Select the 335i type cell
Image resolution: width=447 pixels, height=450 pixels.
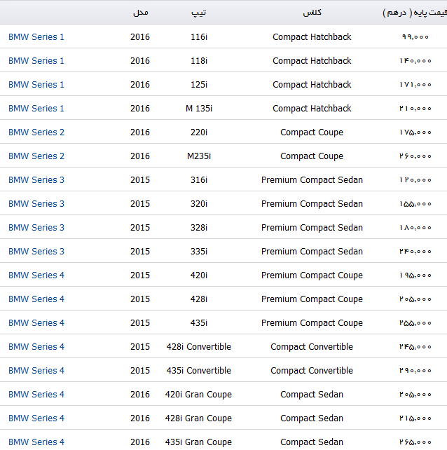point(199,252)
